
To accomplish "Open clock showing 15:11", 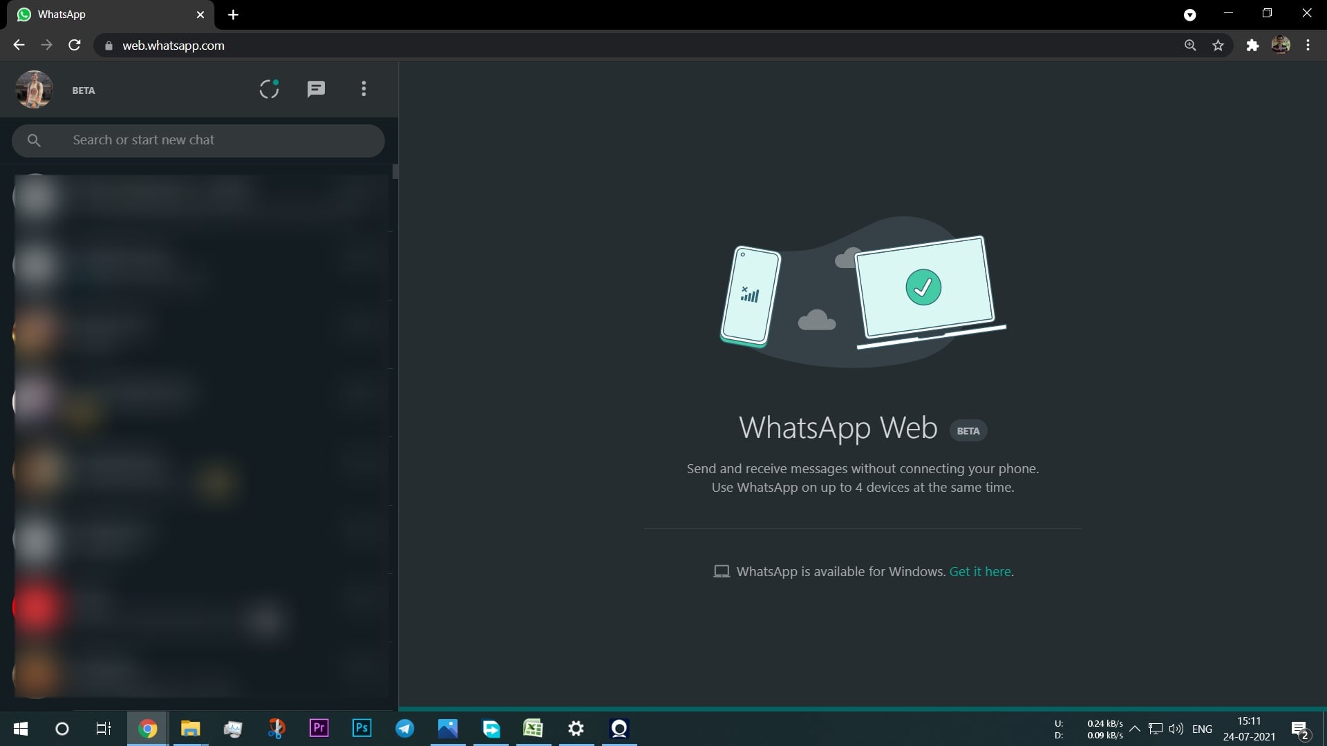I will 1249,729.
